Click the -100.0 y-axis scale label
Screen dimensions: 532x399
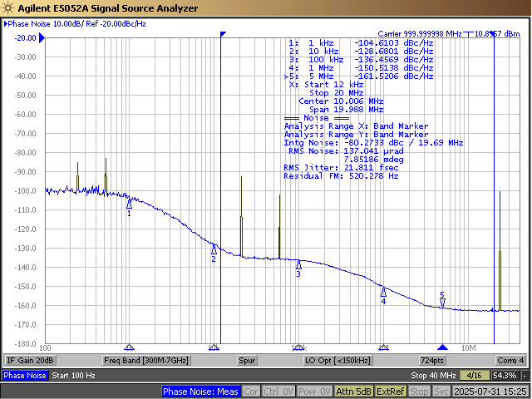(26, 191)
